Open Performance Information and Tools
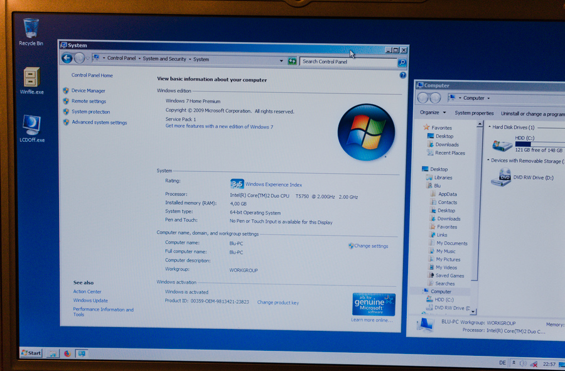Image resolution: width=565 pixels, height=371 pixels. pos(103,312)
